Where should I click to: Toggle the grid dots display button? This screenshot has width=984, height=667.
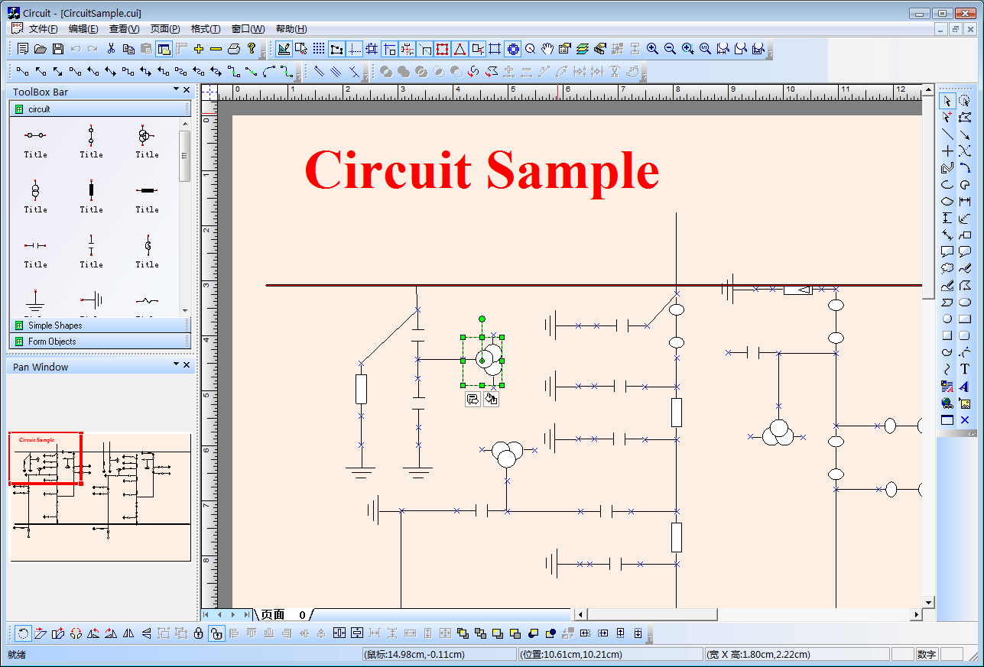pyautogui.click(x=319, y=49)
